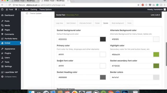The image size is (167, 93).
Task: Click the browser address bar URL
Action: pos(46,5)
